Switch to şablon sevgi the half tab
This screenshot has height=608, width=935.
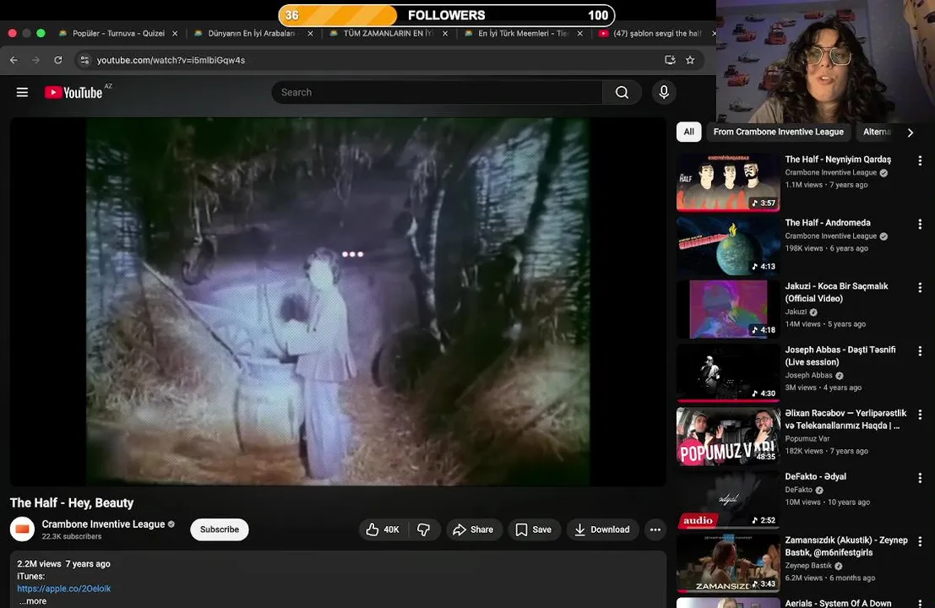point(656,34)
